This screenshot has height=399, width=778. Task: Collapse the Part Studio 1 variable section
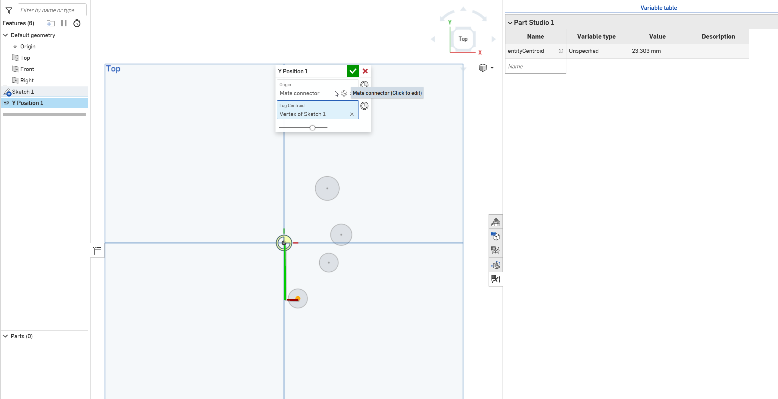coord(510,23)
